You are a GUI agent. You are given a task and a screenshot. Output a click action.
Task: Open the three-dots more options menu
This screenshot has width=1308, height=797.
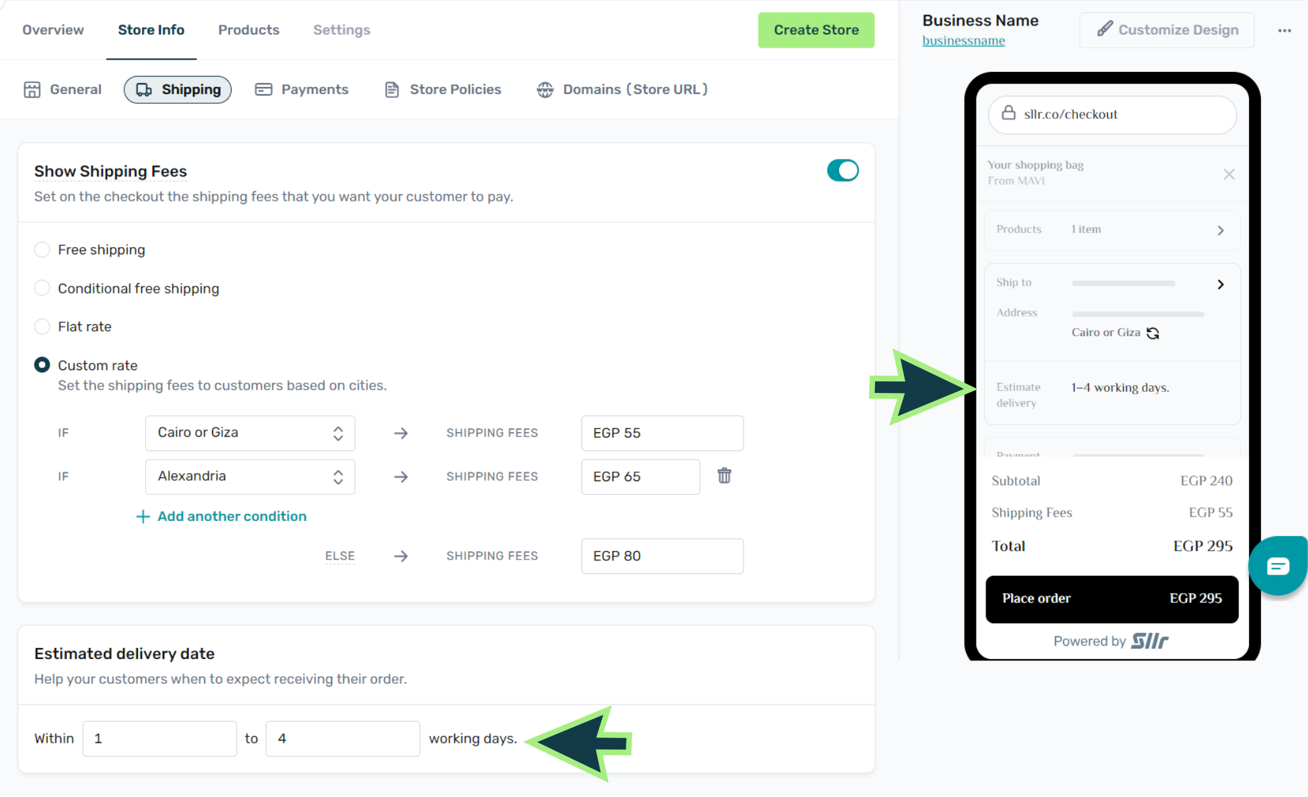[x=1284, y=30]
